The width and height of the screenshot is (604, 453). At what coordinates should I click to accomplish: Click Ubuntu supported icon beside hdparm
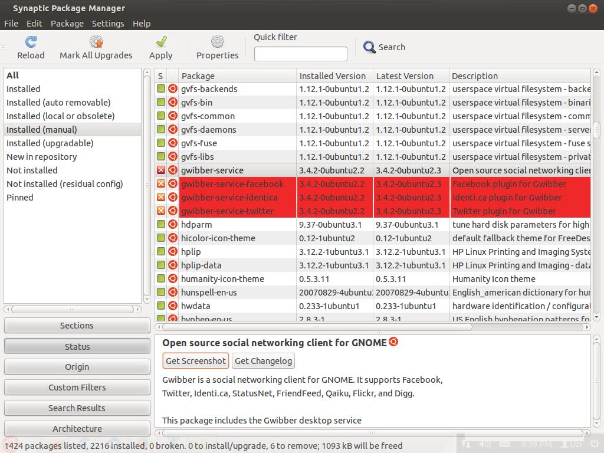173,225
